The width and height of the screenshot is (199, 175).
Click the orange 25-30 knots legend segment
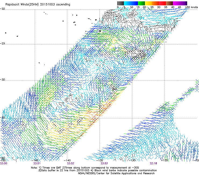point(155,3)
